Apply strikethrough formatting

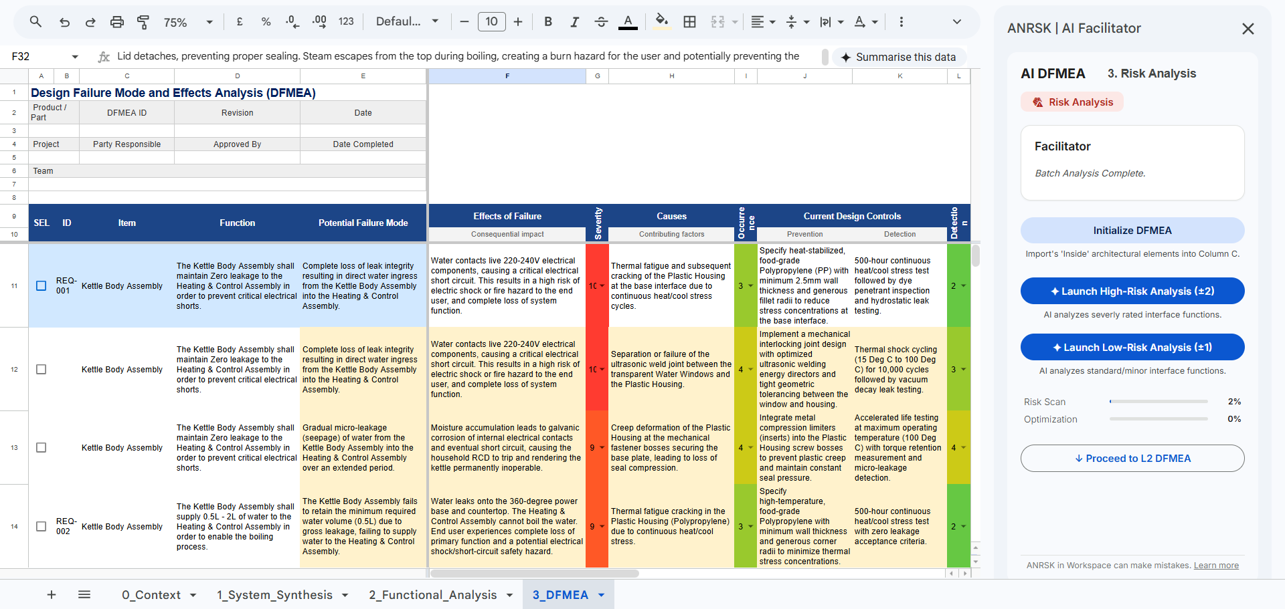[x=601, y=22]
